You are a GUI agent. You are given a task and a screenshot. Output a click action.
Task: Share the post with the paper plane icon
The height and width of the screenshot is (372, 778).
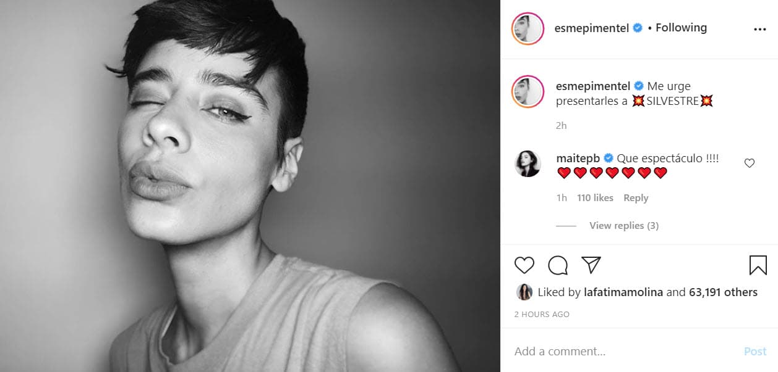tap(591, 265)
